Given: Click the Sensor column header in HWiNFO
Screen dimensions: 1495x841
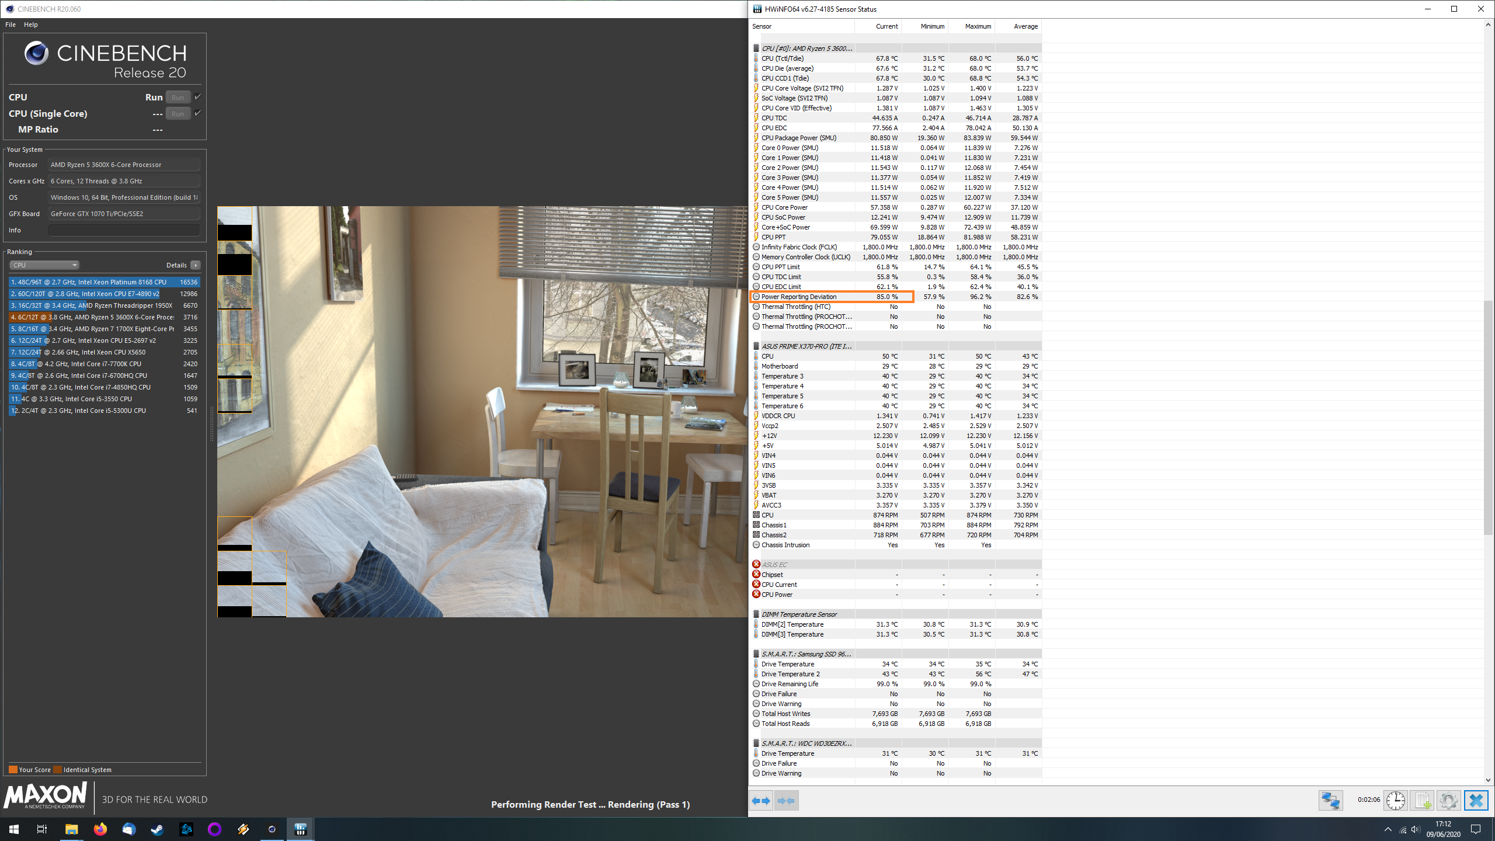Looking at the screenshot, I should click(x=802, y=26).
